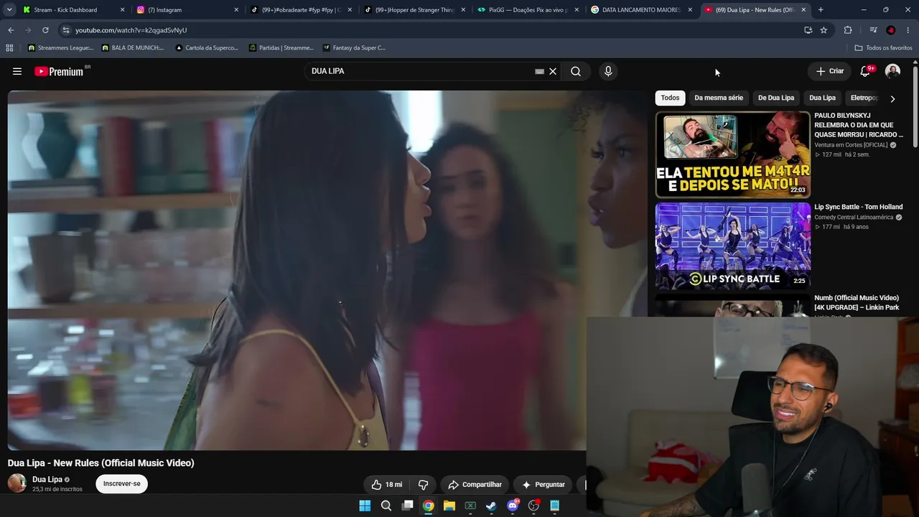Switch to the DATA LANCAMENTO MAIORES tab
Image resolution: width=919 pixels, height=517 pixels.
(x=640, y=10)
